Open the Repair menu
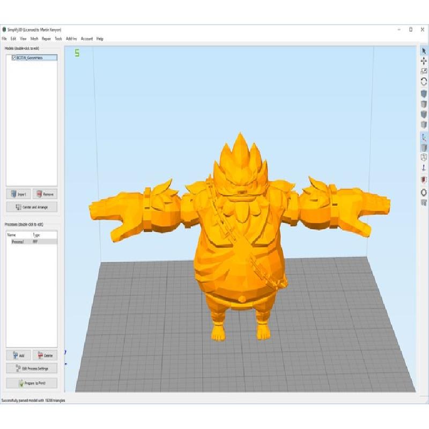This screenshot has width=429, height=429. pyautogui.click(x=46, y=39)
